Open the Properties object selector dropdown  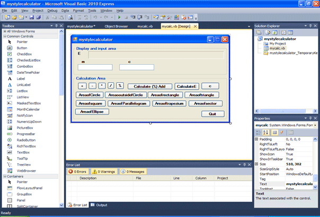point(315,125)
